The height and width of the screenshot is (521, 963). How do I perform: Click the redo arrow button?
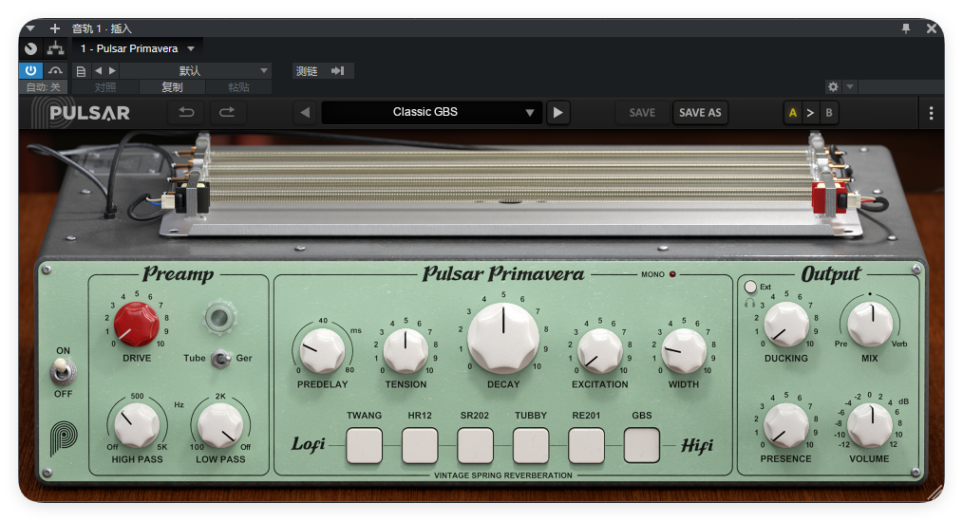pyautogui.click(x=227, y=112)
